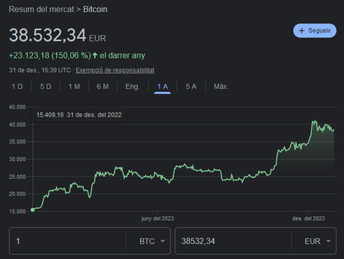Click the +23.123,18 (150,06 %) change text
Screen dimensions: 344x259
click(50, 55)
